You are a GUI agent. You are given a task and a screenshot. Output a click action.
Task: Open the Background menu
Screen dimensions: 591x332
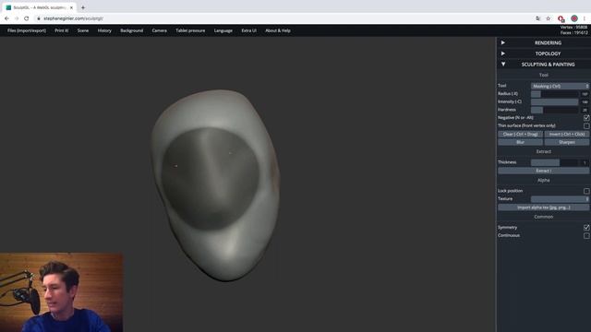[131, 30]
